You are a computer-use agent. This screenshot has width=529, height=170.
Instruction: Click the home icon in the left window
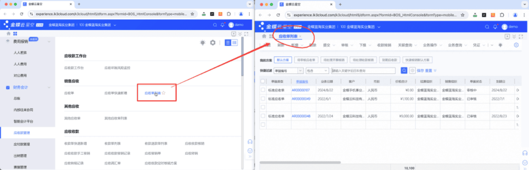point(9,33)
